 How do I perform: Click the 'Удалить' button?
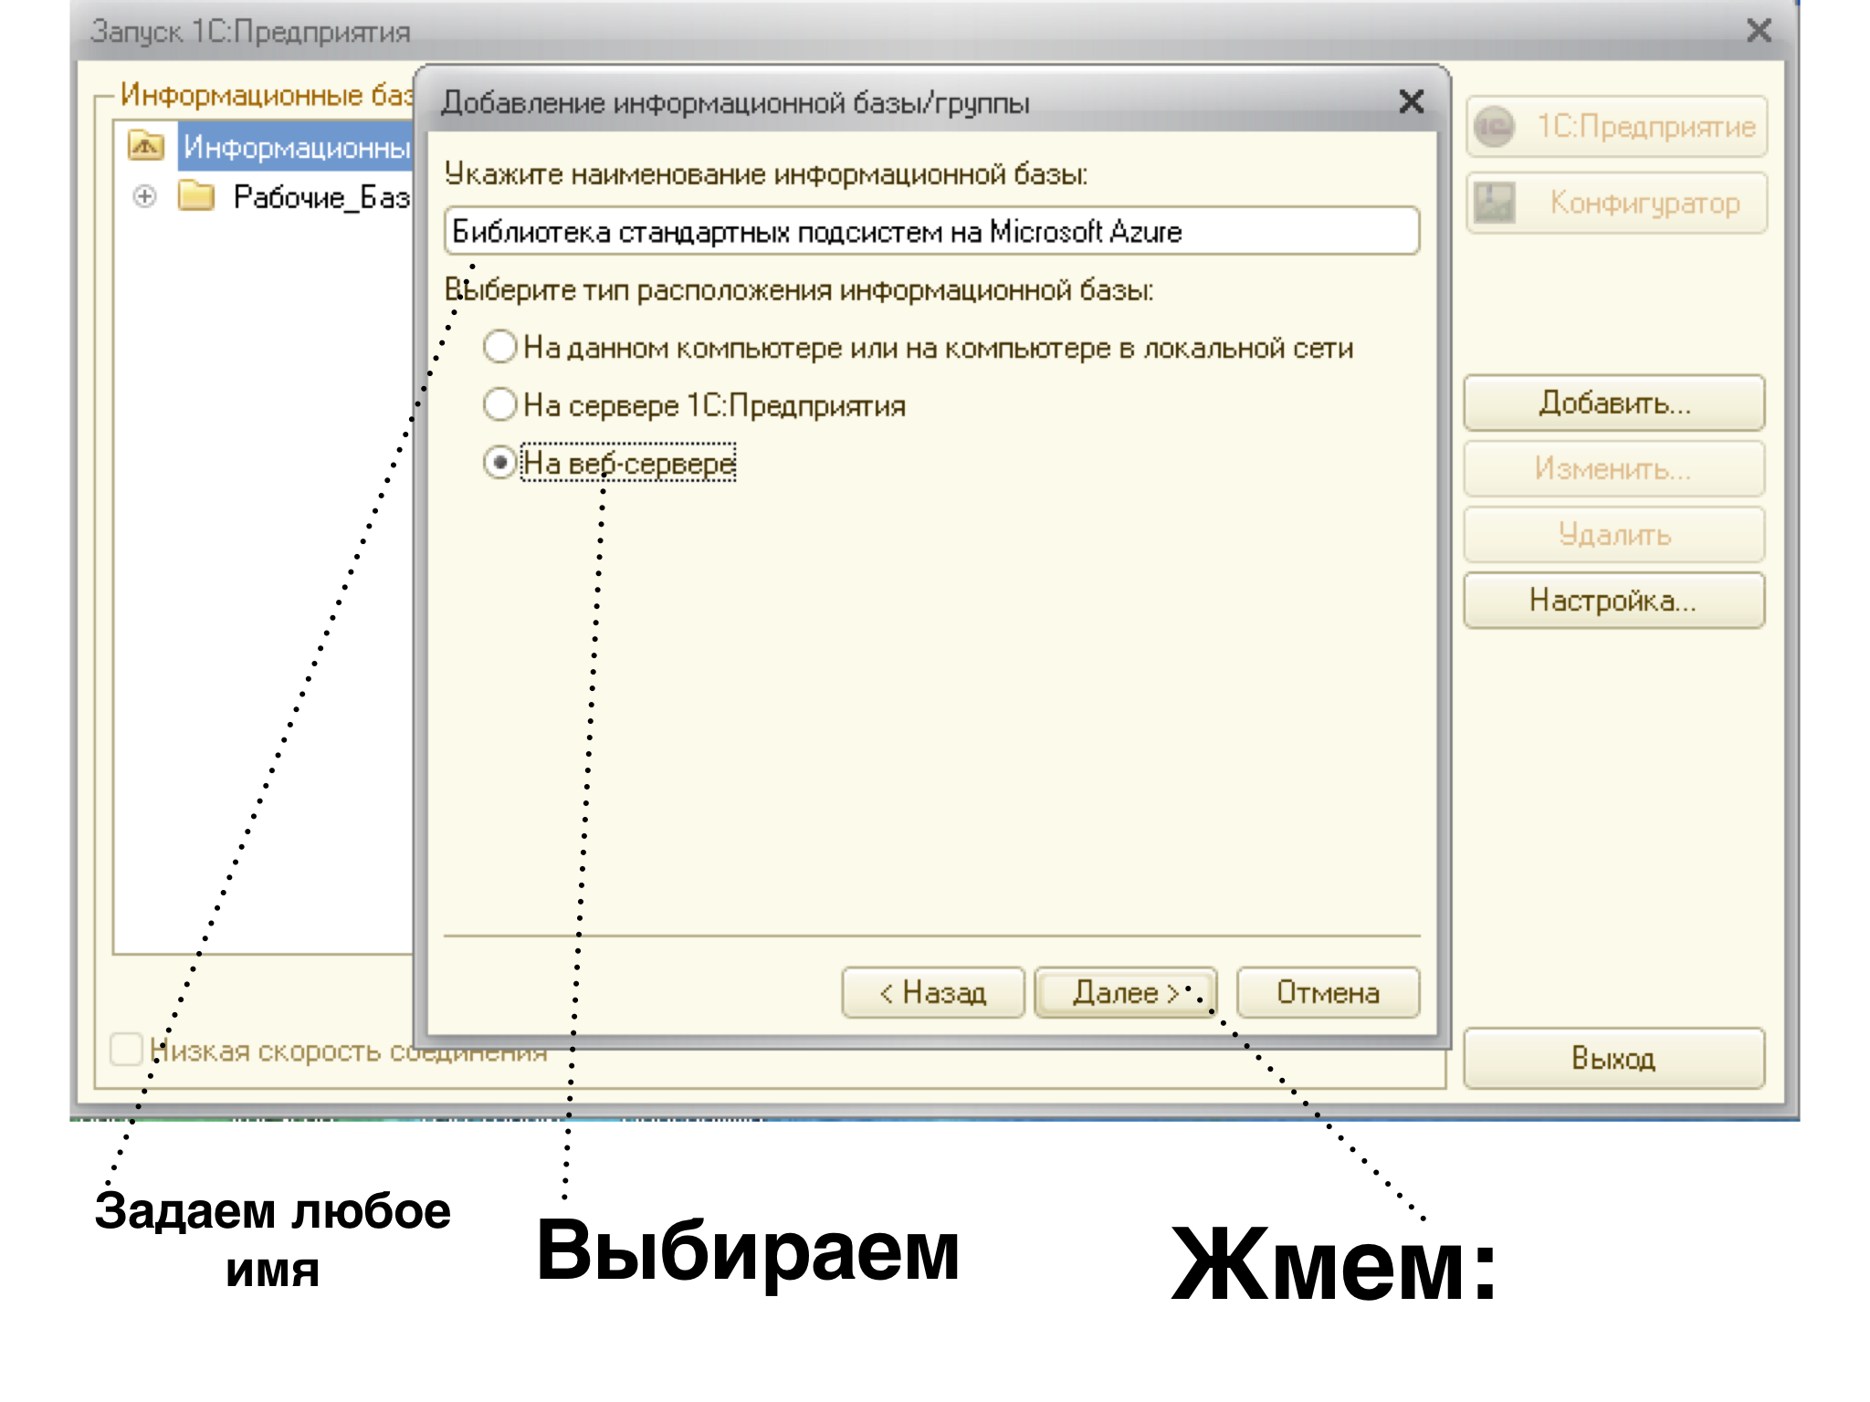(x=1613, y=535)
